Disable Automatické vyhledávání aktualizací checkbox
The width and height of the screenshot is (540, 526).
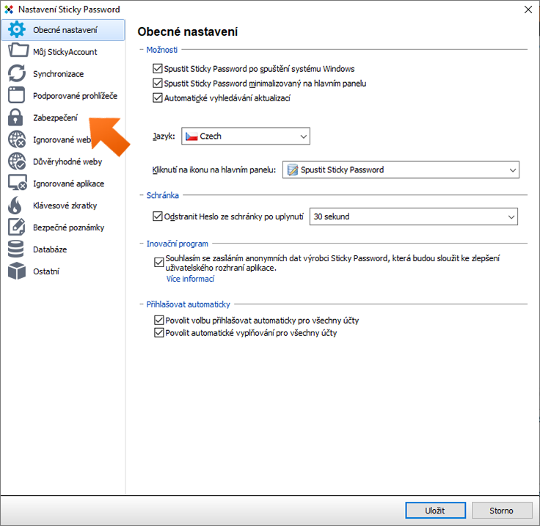(x=158, y=98)
